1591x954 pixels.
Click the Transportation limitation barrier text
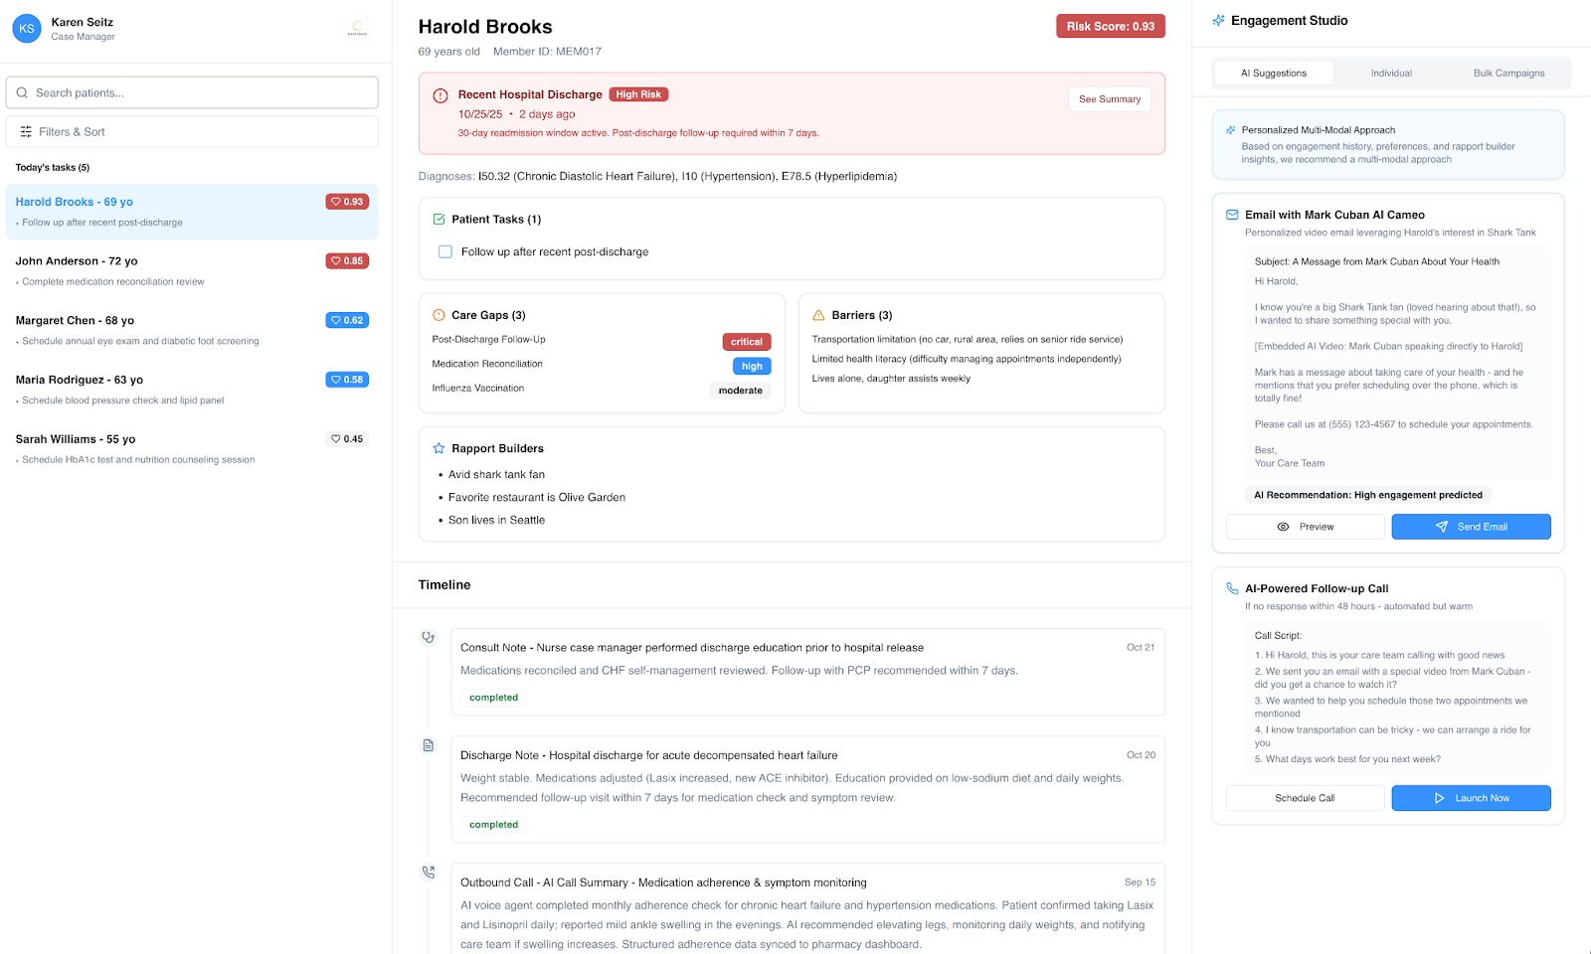tap(968, 340)
